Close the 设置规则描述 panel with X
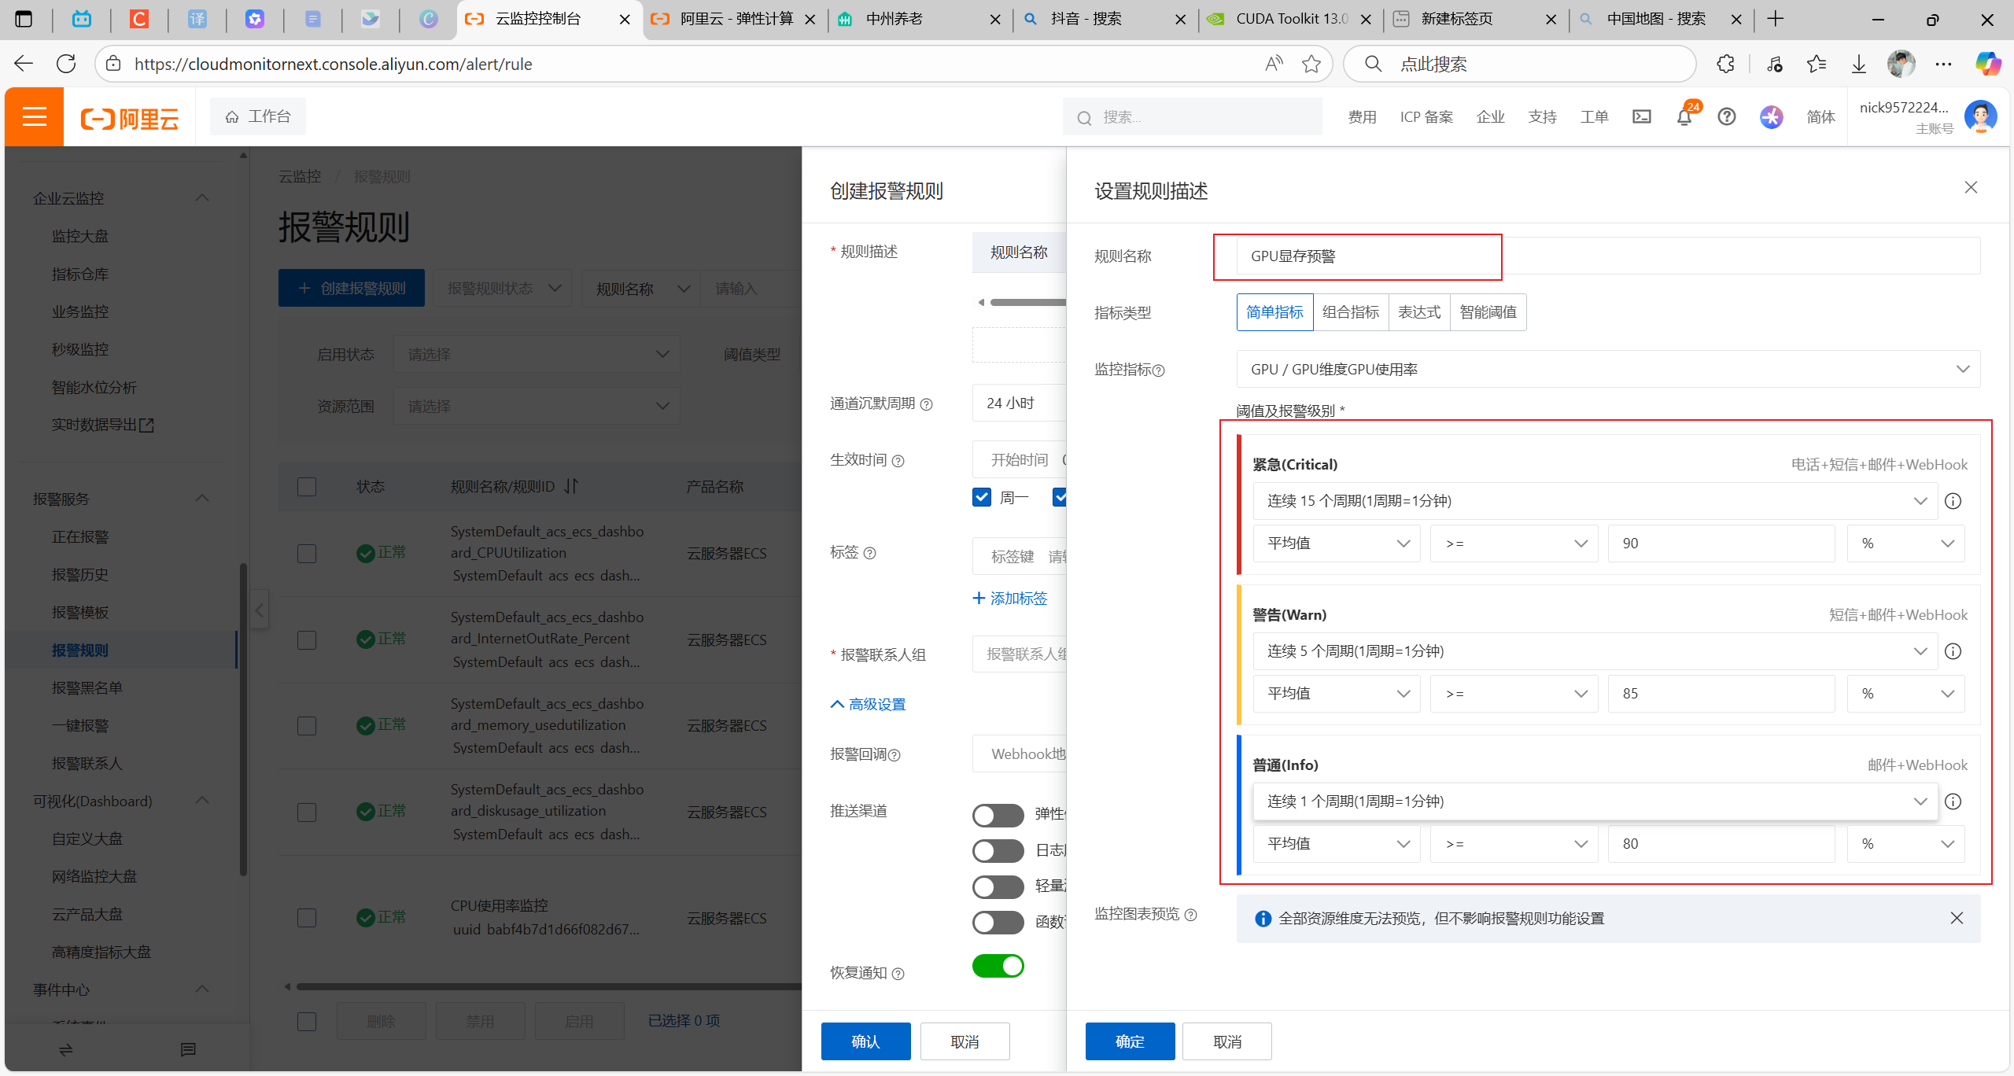Image resolution: width=2014 pixels, height=1076 pixels. click(1971, 187)
